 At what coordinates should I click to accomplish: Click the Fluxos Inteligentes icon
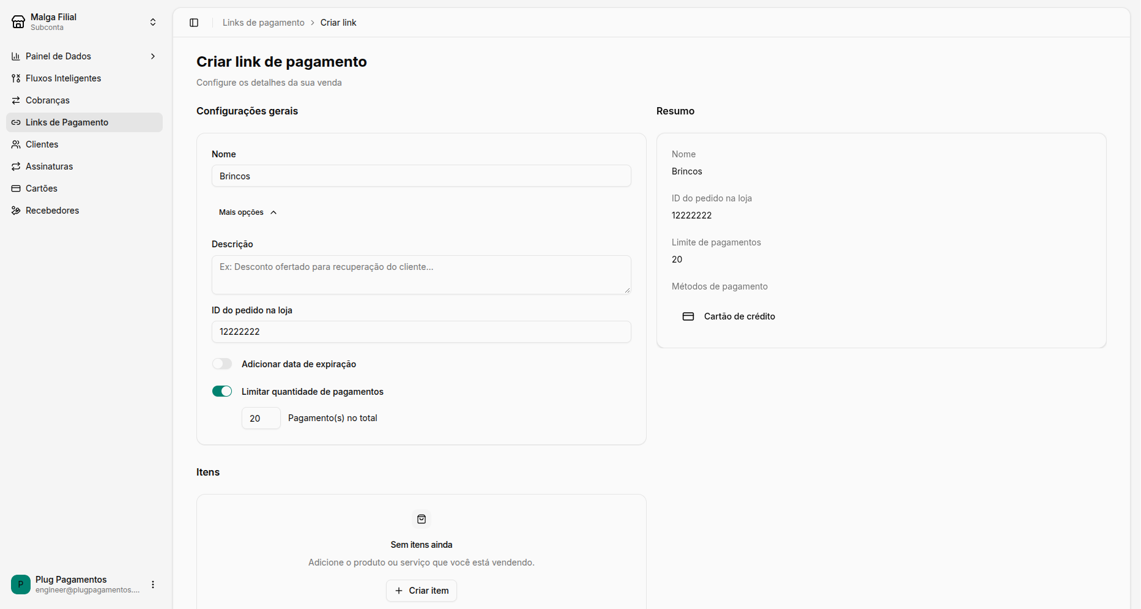(x=16, y=78)
